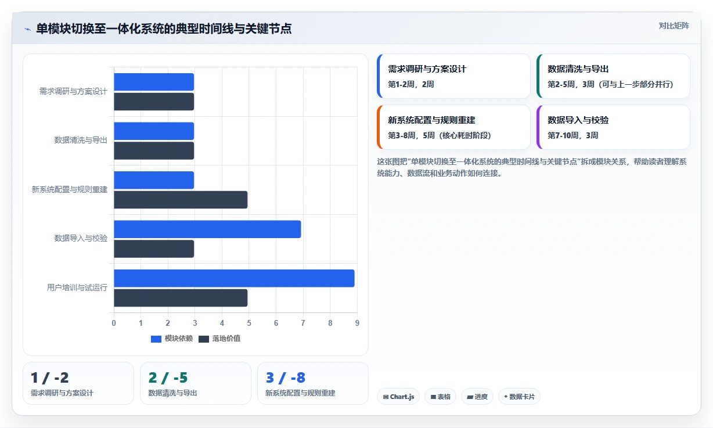The width and height of the screenshot is (713, 428).
Task: Click the title 单模块切换至一体化系统的典型时间线与关键节点
Action: pos(164,28)
